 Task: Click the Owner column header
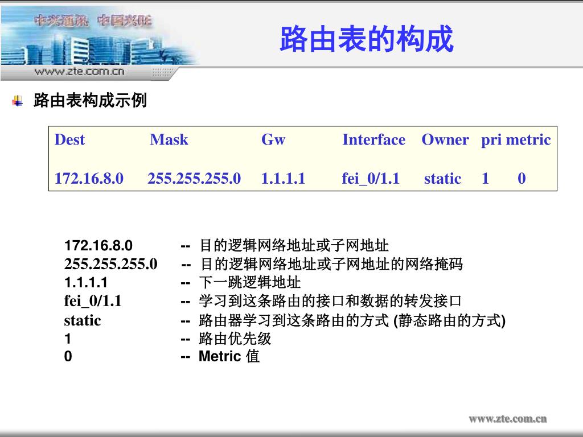445,140
